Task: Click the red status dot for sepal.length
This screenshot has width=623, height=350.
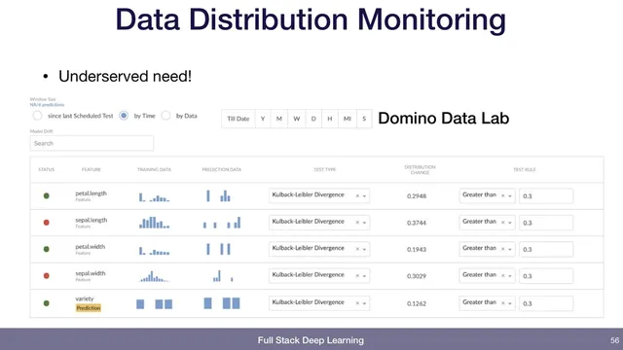Action: click(47, 223)
